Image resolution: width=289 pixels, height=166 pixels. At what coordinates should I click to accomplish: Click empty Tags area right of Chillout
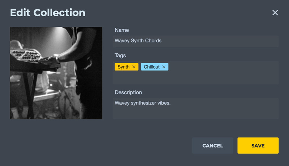224,67
